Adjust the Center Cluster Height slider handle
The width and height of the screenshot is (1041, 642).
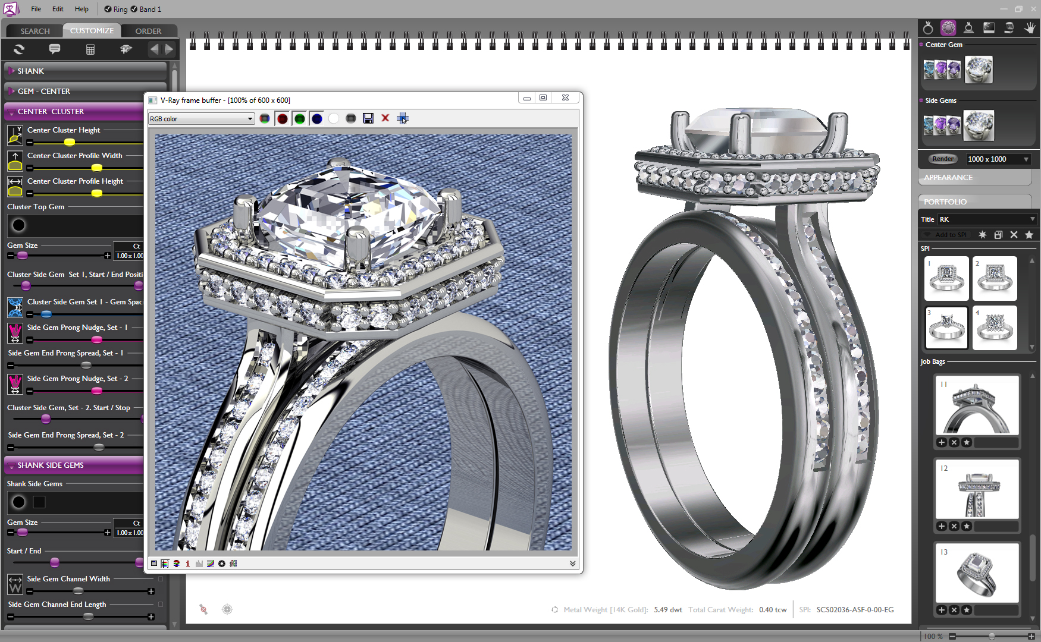pyautogui.click(x=70, y=142)
